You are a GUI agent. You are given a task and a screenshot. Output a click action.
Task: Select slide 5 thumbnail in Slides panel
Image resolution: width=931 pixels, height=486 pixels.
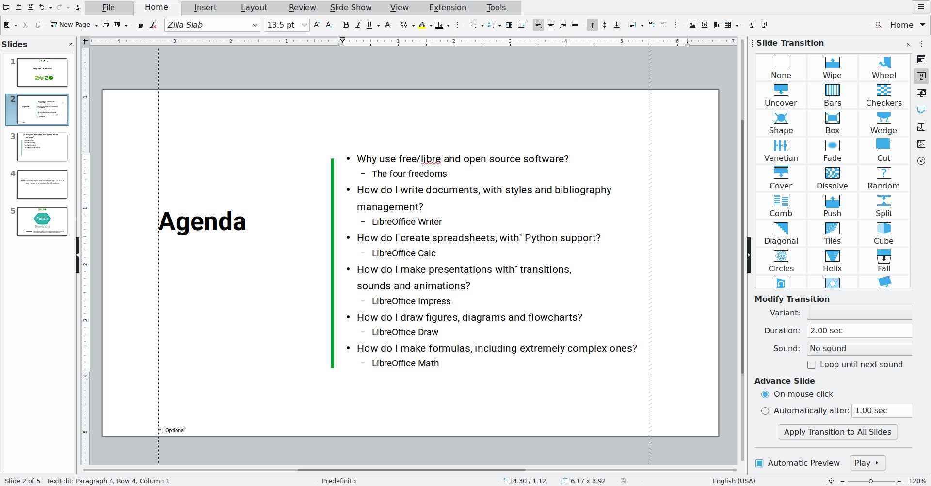click(42, 221)
